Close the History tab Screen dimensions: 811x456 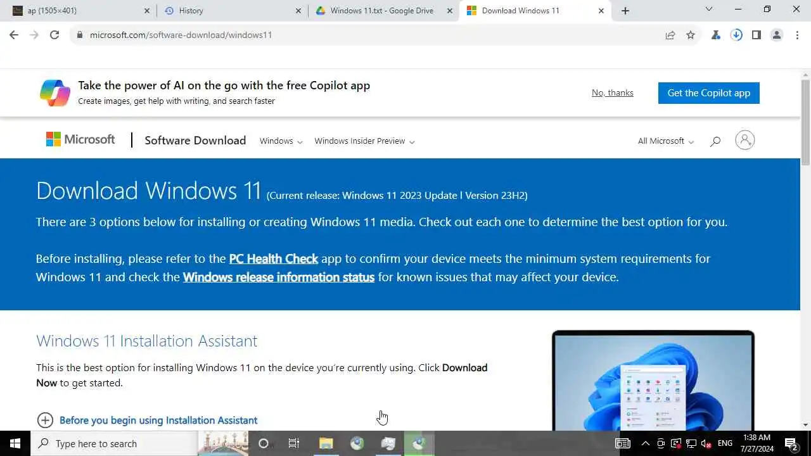click(x=299, y=11)
